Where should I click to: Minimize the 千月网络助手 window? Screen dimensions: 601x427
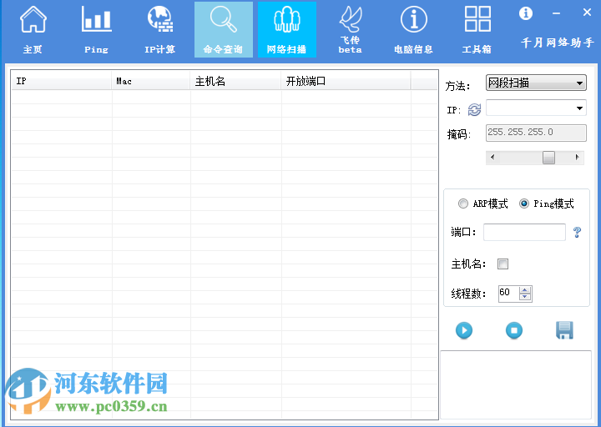[x=557, y=13]
